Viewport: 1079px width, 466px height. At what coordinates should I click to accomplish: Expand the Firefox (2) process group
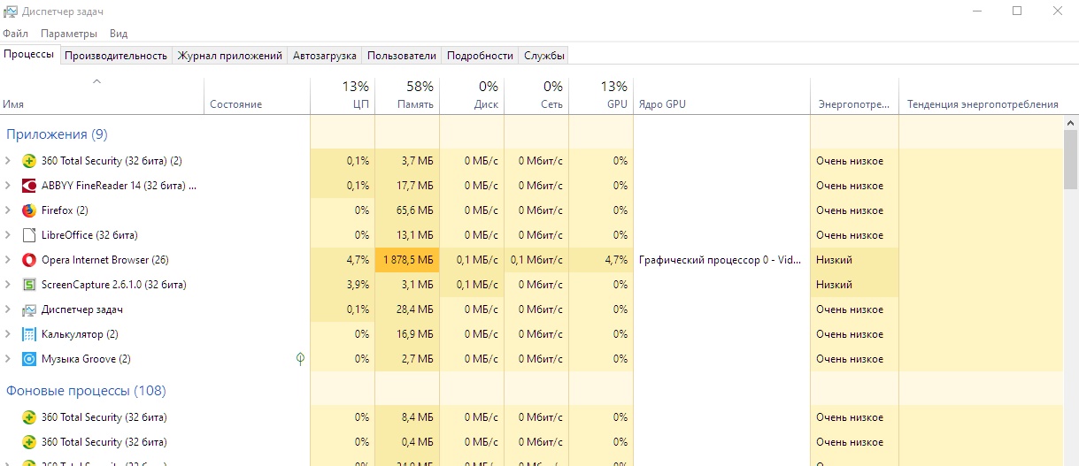8,210
